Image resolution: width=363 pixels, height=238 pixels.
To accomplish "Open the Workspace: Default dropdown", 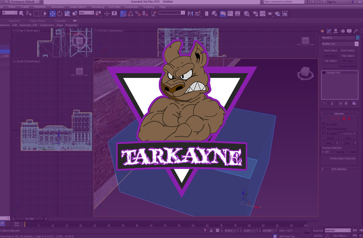I will tap(25, 2).
